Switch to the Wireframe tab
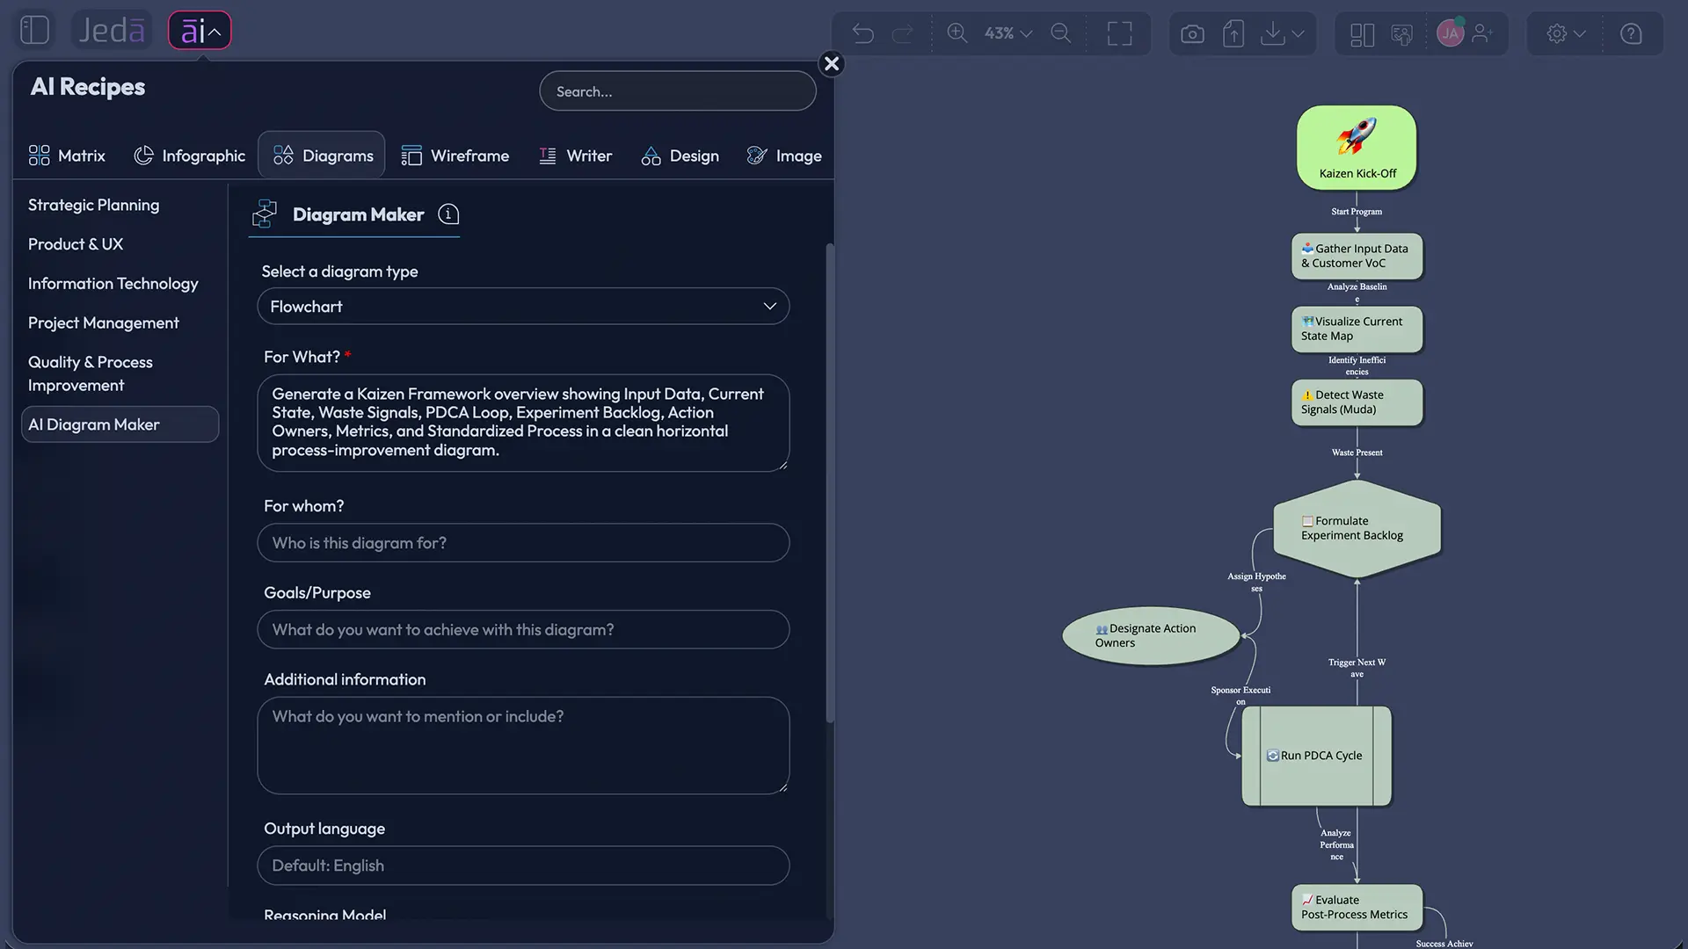Viewport: 1688px width, 949px height. pos(455,156)
